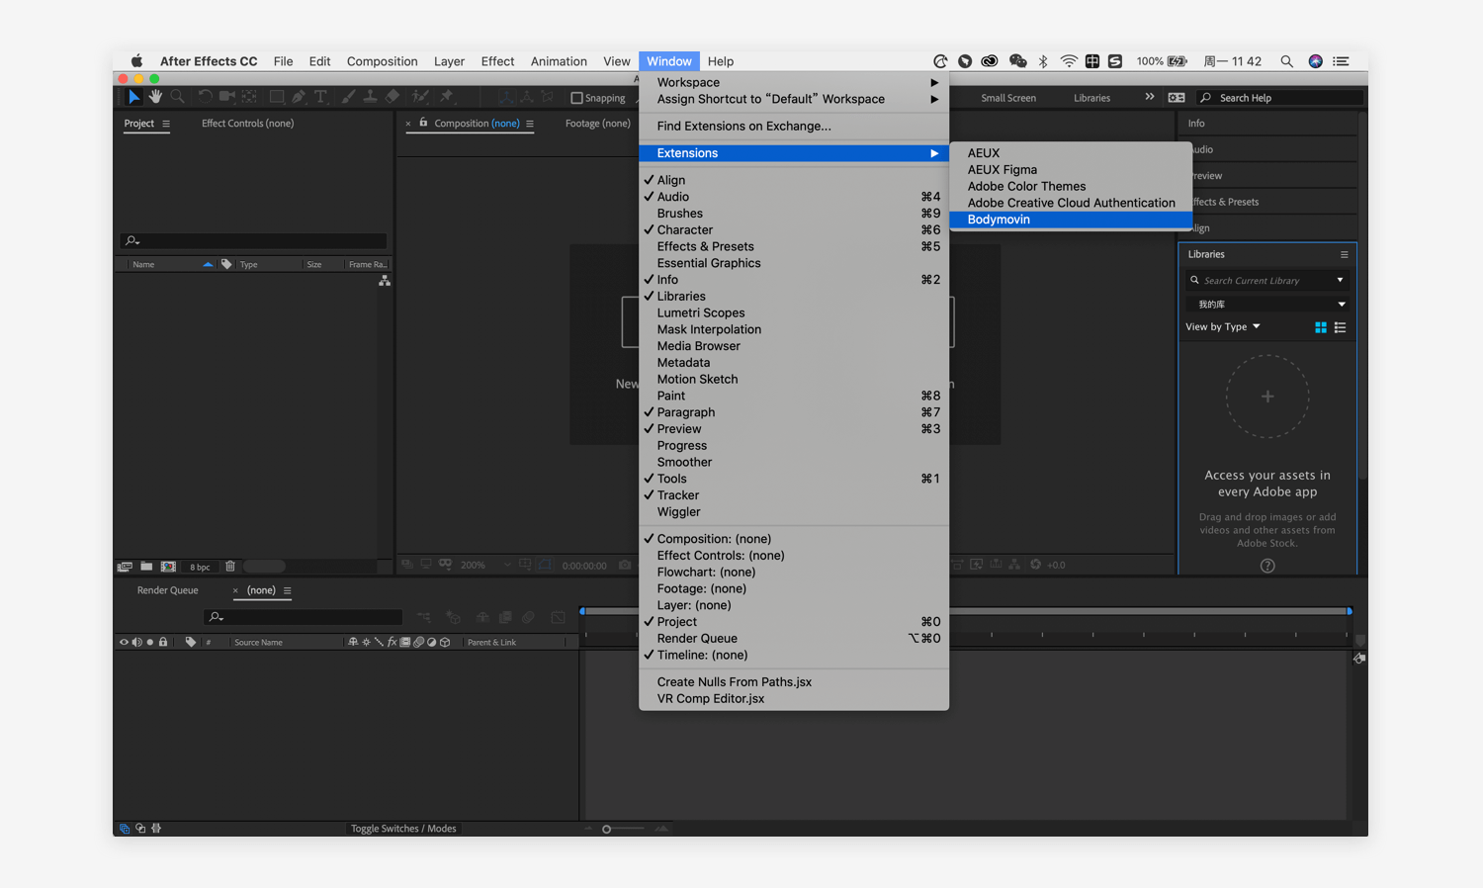Toggle Tracker panel in Window menu
This screenshot has height=888, width=1483.
(x=794, y=495)
